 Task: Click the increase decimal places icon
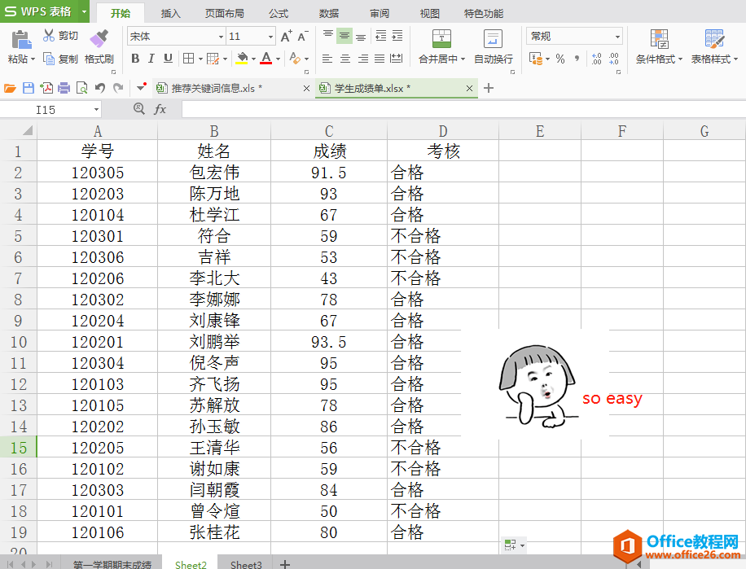click(x=597, y=59)
